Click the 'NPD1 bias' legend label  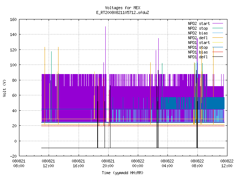[x=198, y=52]
